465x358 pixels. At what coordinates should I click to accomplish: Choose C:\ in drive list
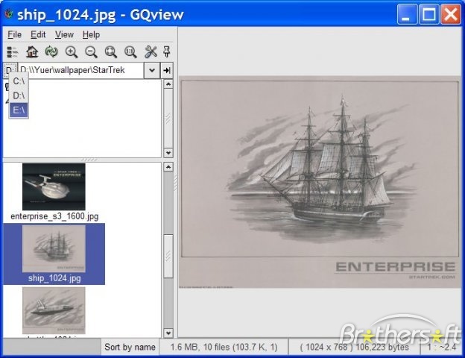19,81
